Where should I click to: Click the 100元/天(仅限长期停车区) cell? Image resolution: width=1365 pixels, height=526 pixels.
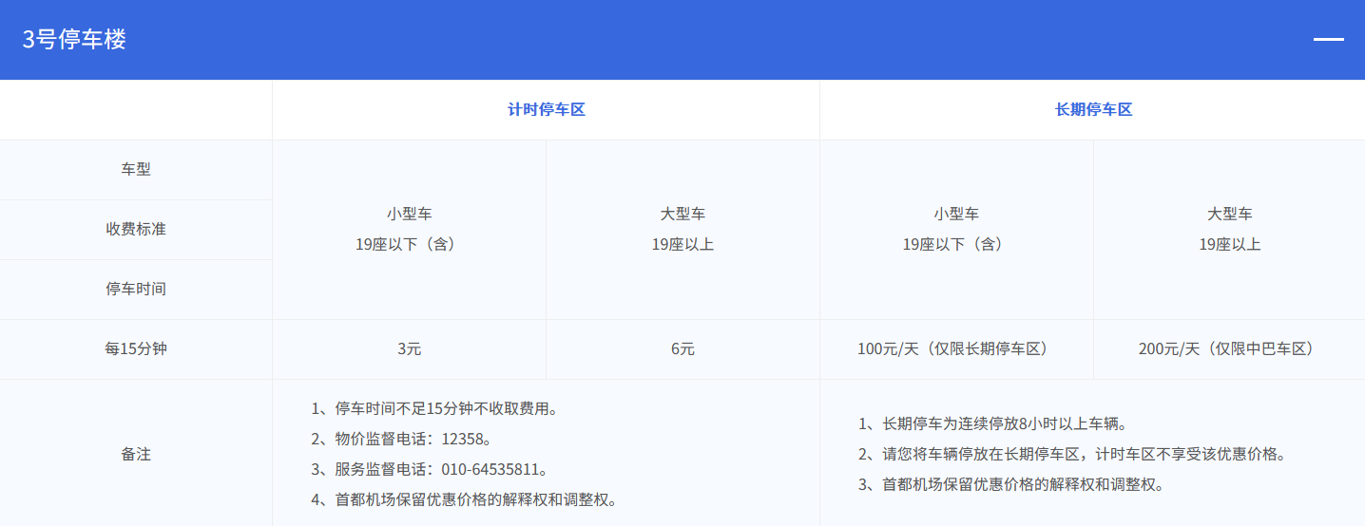click(x=956, y=349)
